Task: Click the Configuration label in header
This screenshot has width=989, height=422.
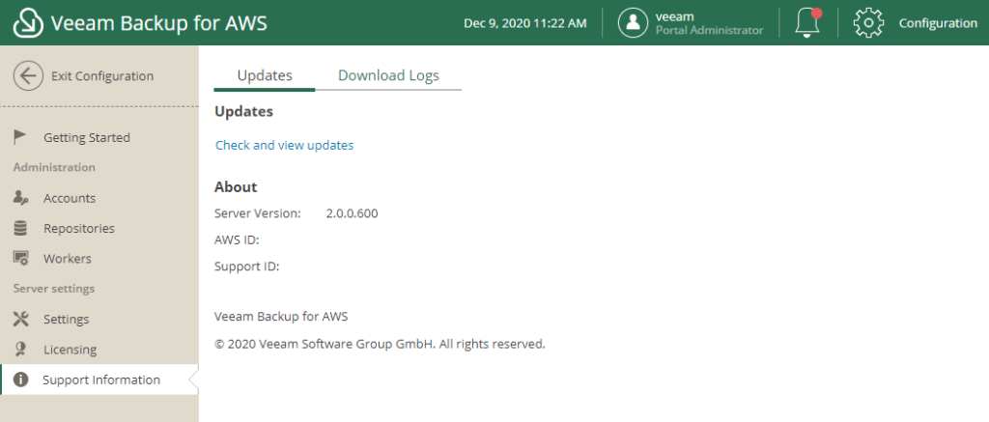Action: click(938, 23)
